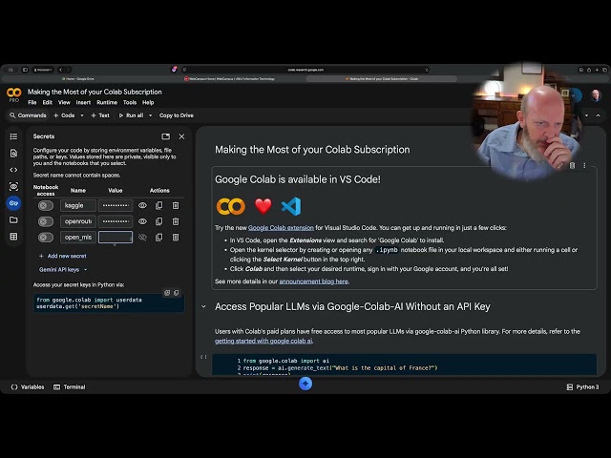Open the Files folder sidebar icon
The image size is (611, 458).
coord(13,220)
